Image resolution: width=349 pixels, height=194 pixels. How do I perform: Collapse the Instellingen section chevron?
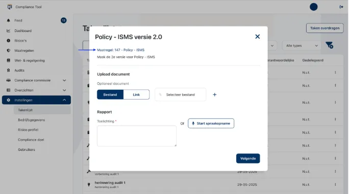(x=64, y=100)
